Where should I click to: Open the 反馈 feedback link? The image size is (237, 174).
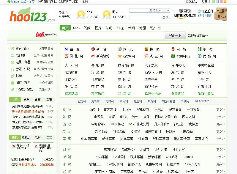pos(204,2)
